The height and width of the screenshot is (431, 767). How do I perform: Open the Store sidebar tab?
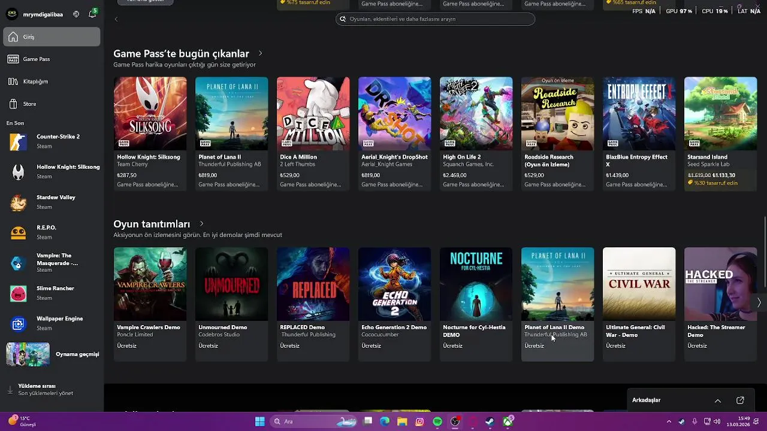pyautogui.click(x=52, y=104)
